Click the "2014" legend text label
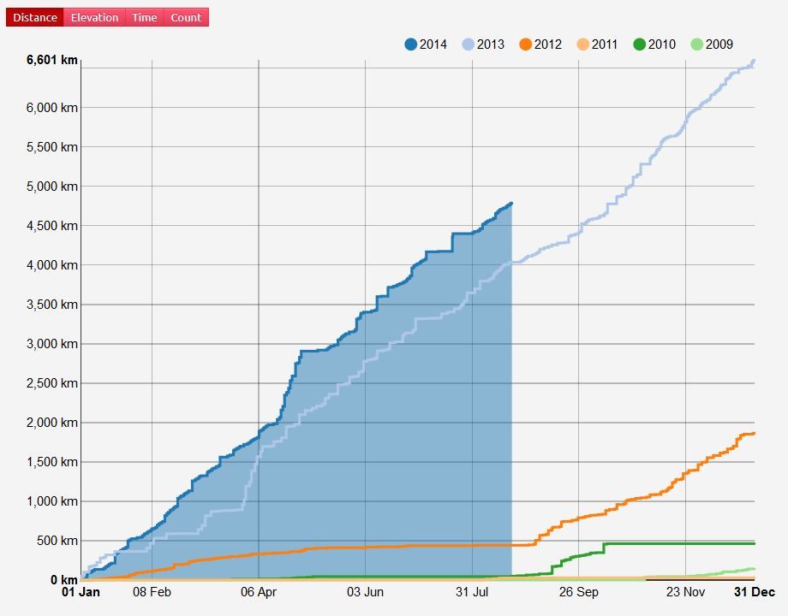Viewport: 788px width, 616px height. [433, 44]
